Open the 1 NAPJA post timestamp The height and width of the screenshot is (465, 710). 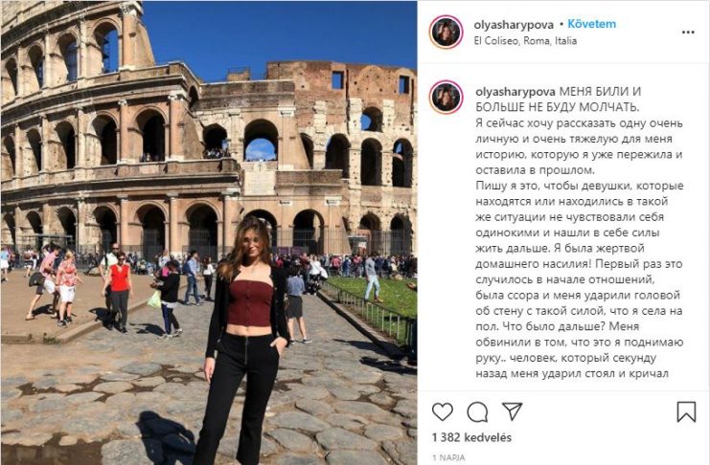pos(448,457)
